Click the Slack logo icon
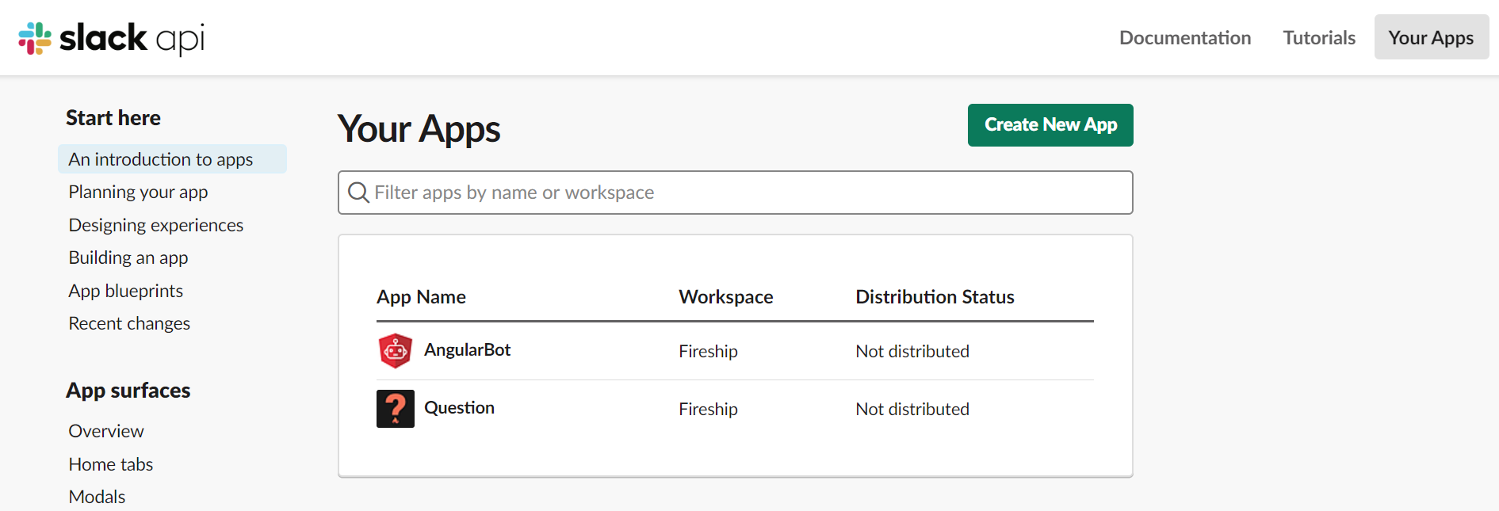This screenshot has width=1499, height=511. [35, 38]
